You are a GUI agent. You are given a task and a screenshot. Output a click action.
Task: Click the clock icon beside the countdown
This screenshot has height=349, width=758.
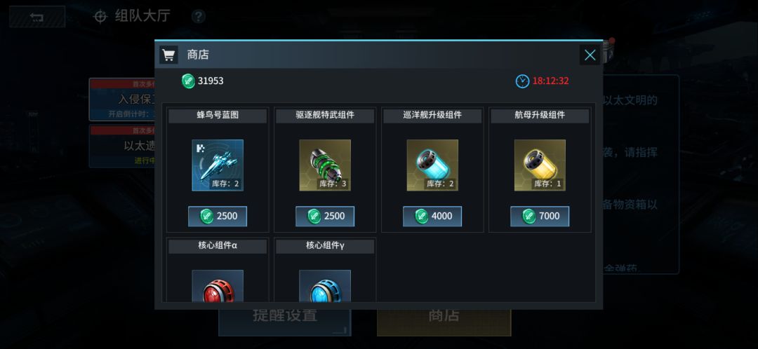coord(523,81)
